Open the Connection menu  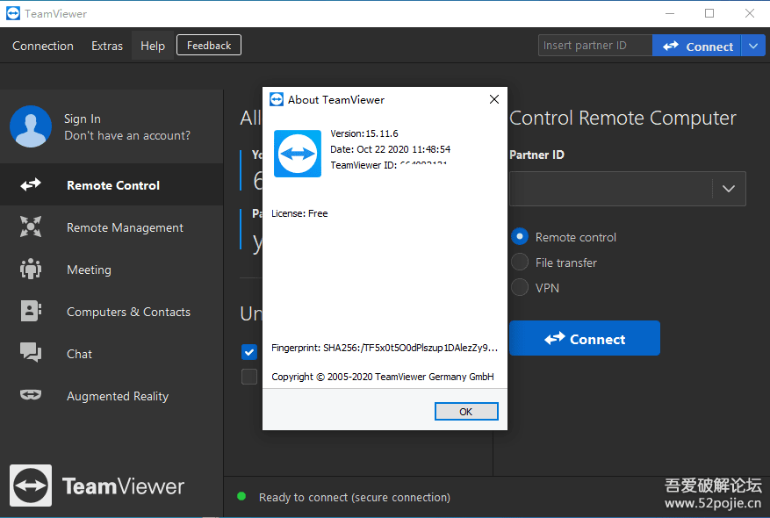click(x=43, y=46)
